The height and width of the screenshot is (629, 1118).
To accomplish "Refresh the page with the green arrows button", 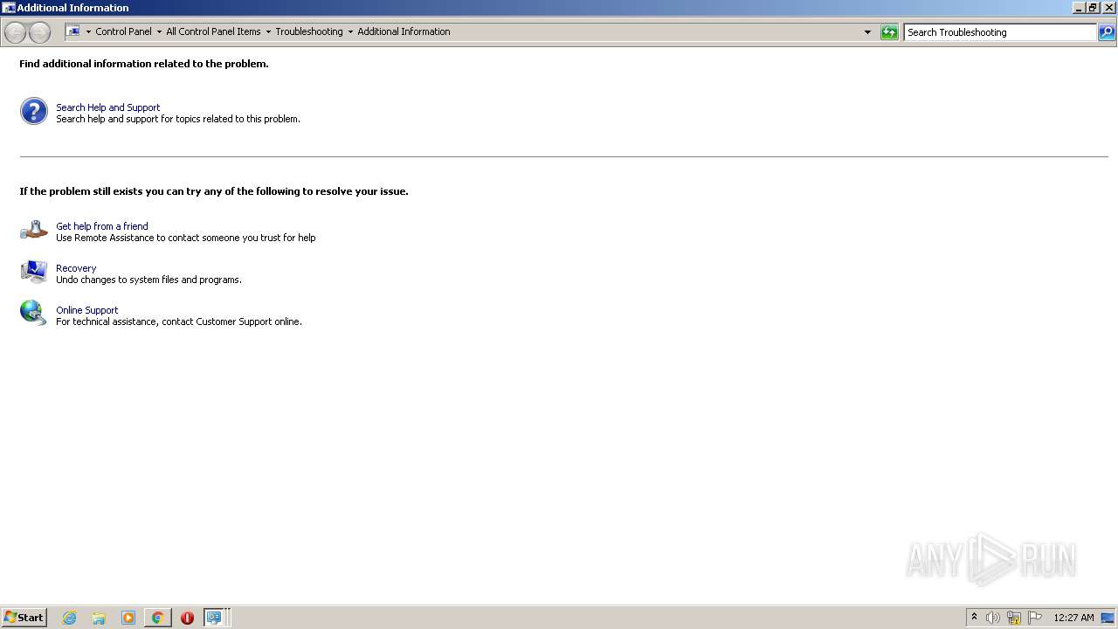I will [889, 32].
